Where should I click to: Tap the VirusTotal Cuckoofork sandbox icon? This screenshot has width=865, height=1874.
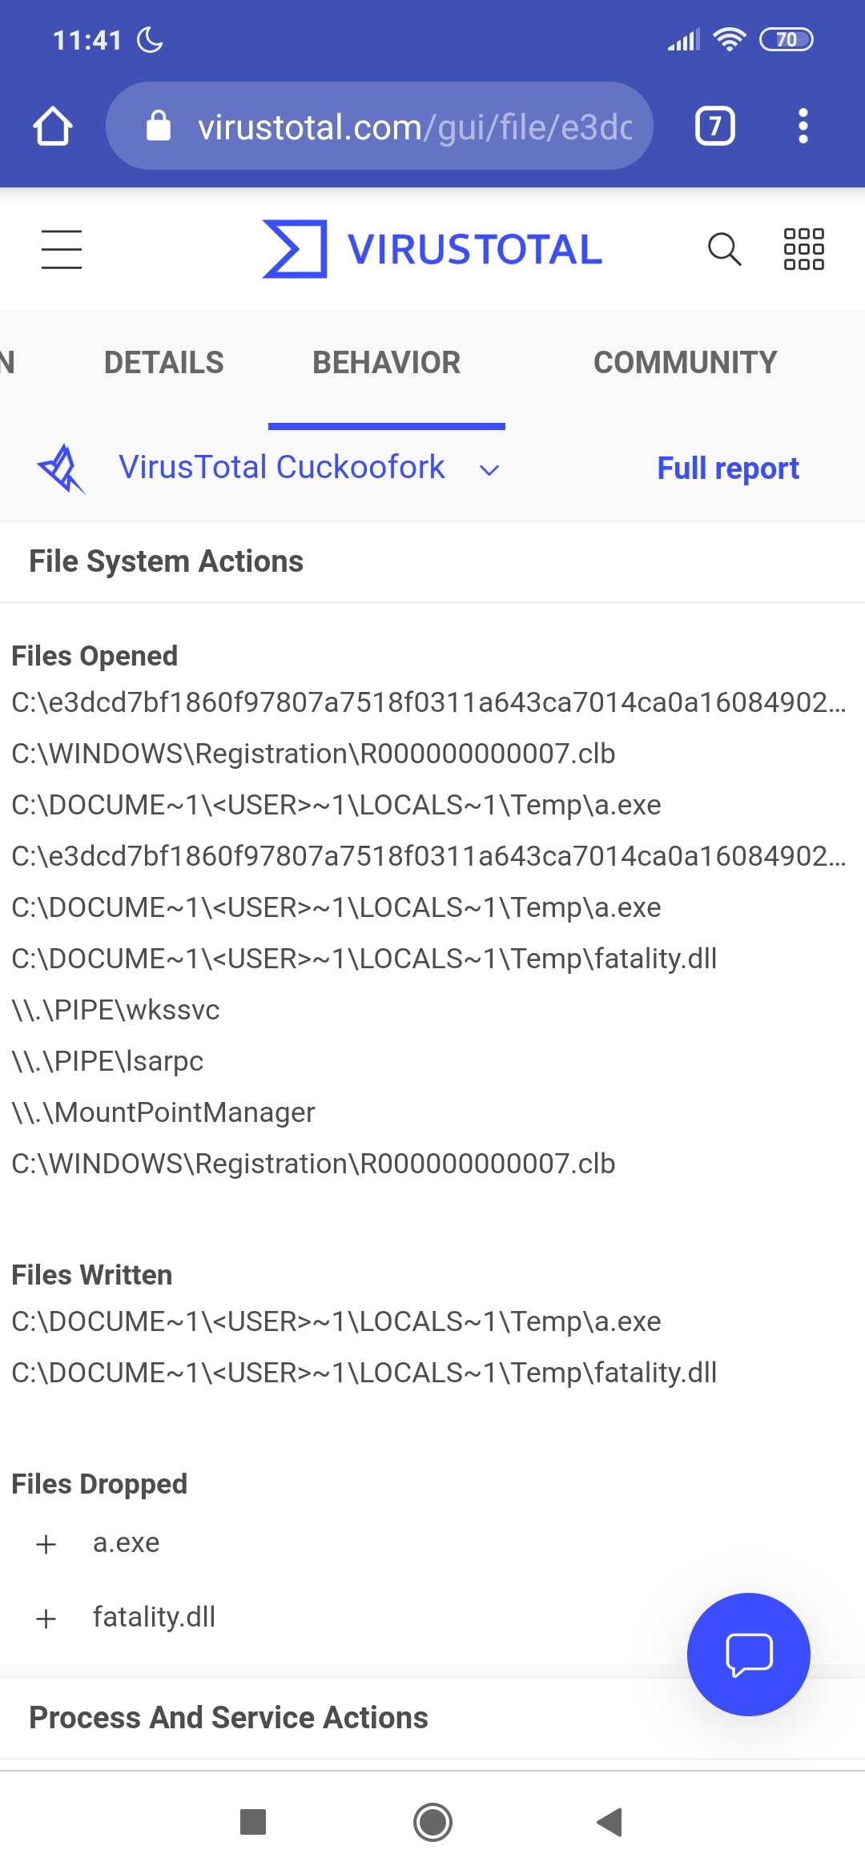click(x=61, y=469)
